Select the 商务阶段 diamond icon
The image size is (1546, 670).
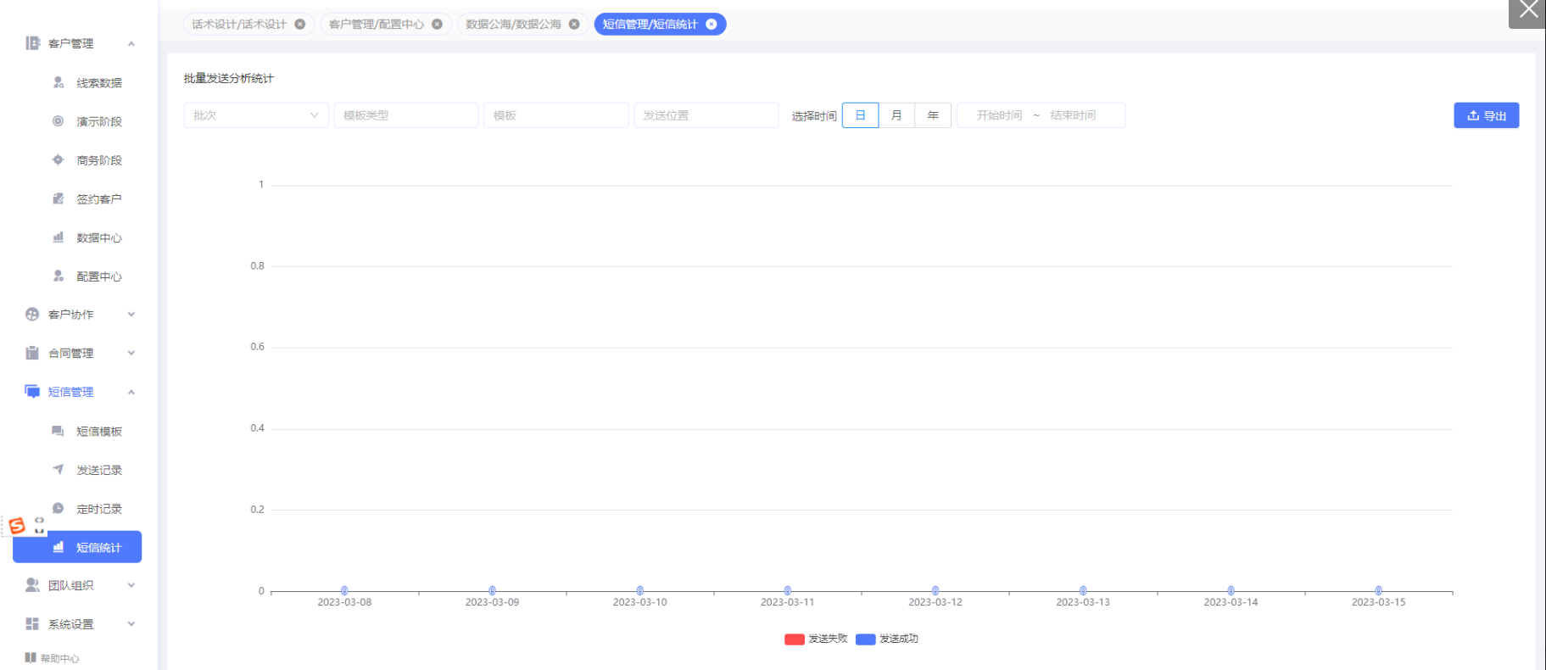pos(59,159)
